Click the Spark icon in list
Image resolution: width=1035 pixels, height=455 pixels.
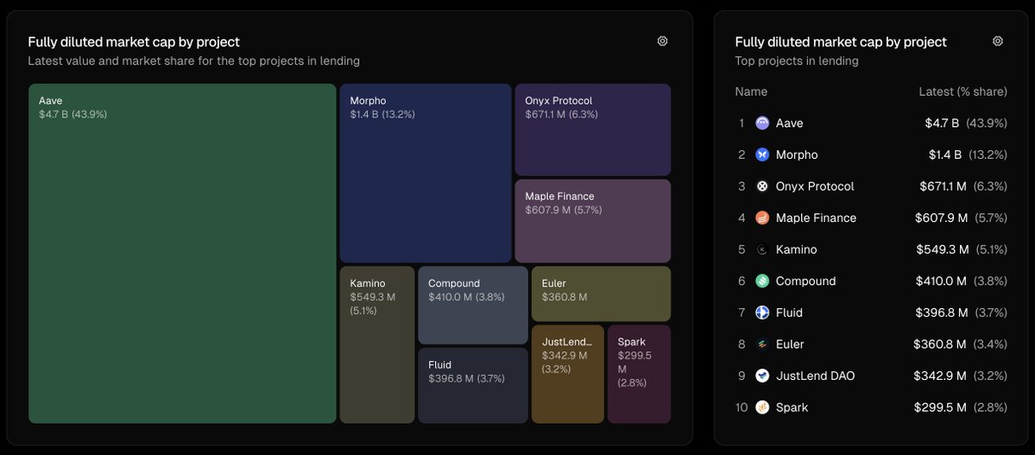tap(762, 408)
